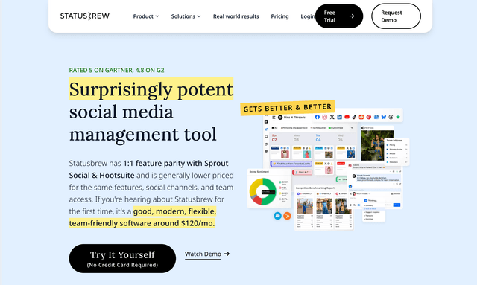477x285 pixels.
Task: Open the filter dropdown arrow beside Published
Action: click(x=352, y=128)
